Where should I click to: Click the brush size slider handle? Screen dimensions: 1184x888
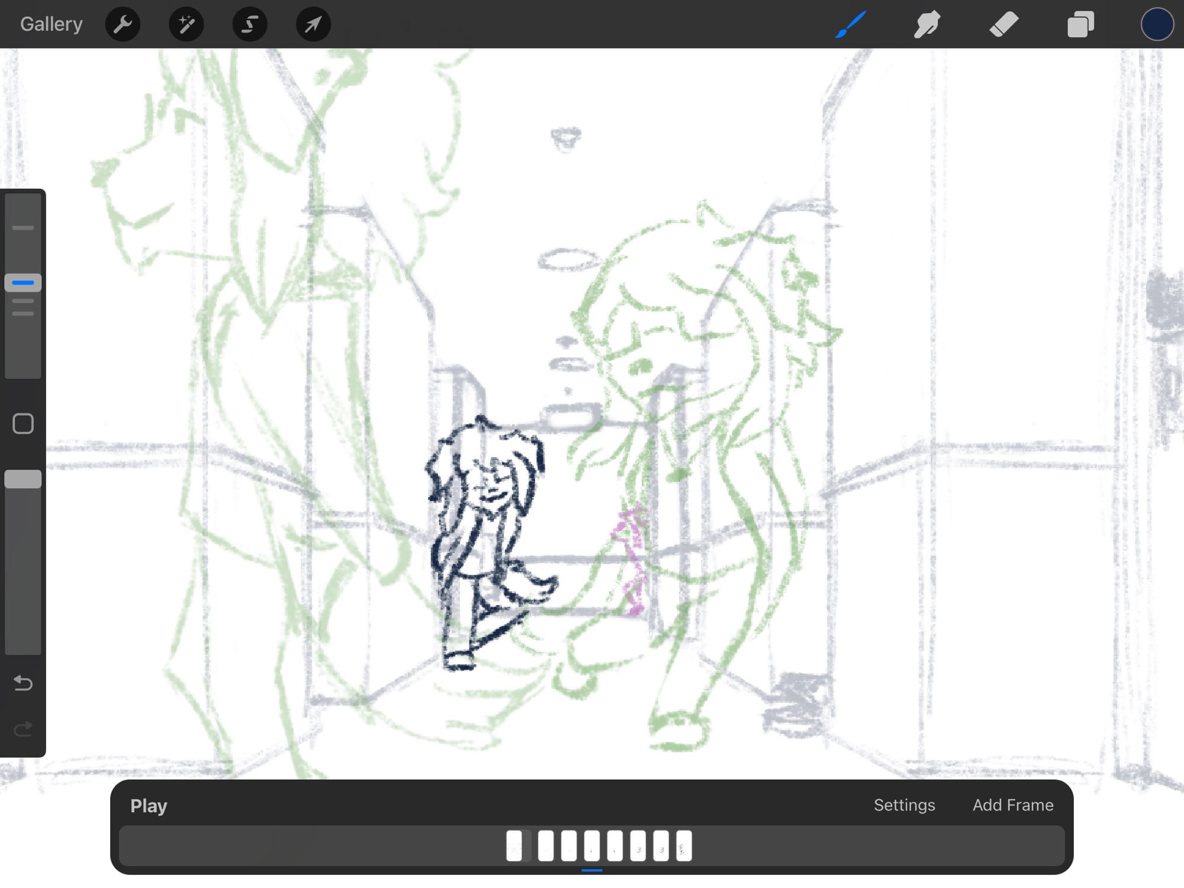tap(23, 282)
